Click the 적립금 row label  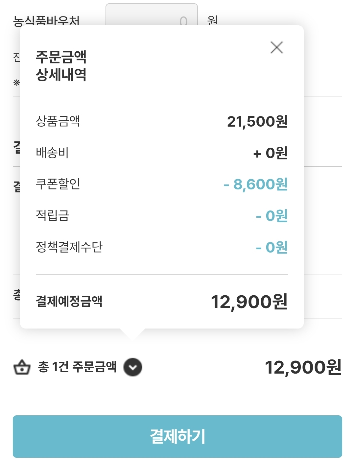click(53, 215)
